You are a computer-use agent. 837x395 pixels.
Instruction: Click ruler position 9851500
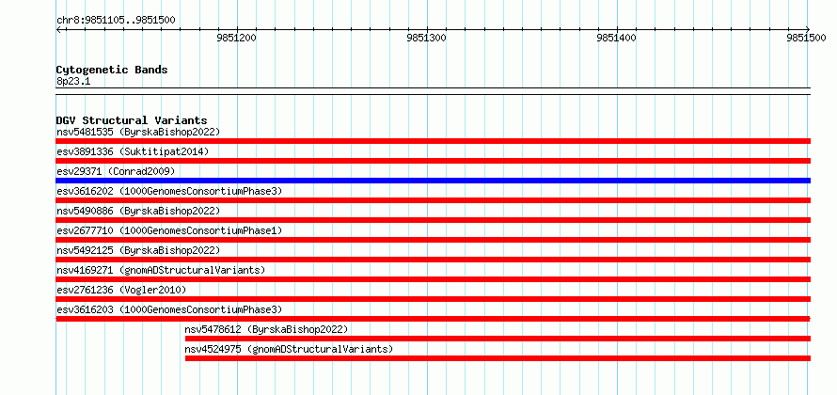tap(806, 38)
